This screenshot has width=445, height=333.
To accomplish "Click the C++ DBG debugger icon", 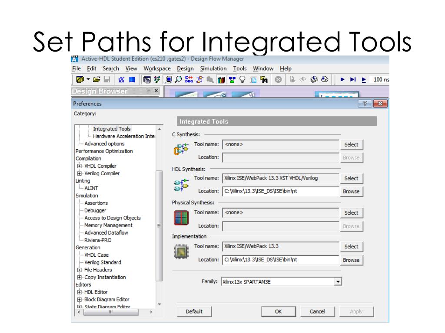I will (189, 80).
